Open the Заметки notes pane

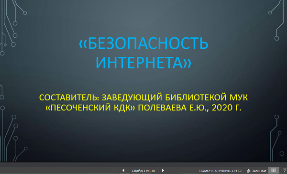pyautogui.click(x=256, y=171)
